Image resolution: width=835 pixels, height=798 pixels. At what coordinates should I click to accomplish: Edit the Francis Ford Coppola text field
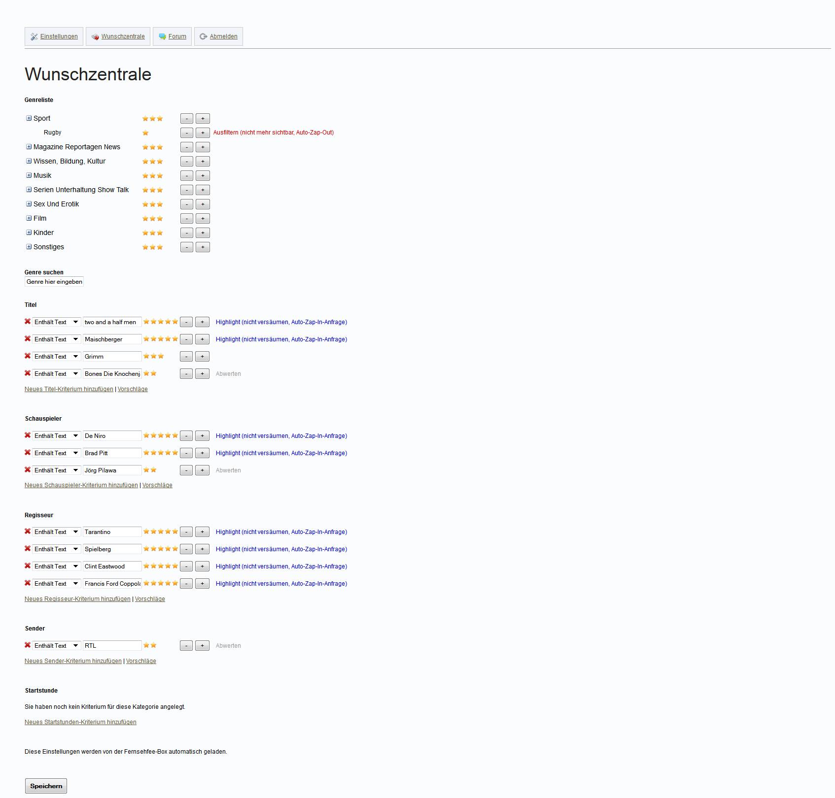112,583
